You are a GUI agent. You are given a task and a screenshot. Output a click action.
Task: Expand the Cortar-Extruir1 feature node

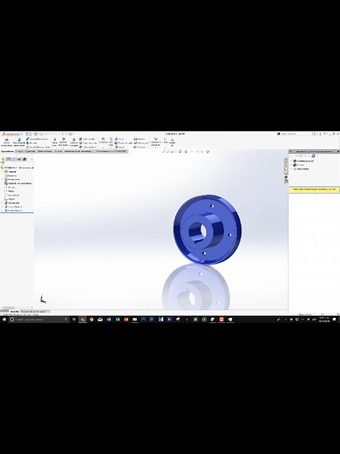click(2, 207)
